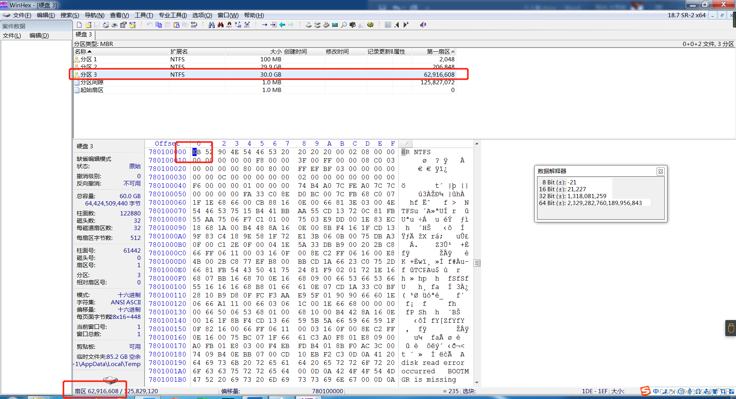Click the Calculator toolbar icon
This screenshot has width=736, height=399.
click(x=335, y=25)
